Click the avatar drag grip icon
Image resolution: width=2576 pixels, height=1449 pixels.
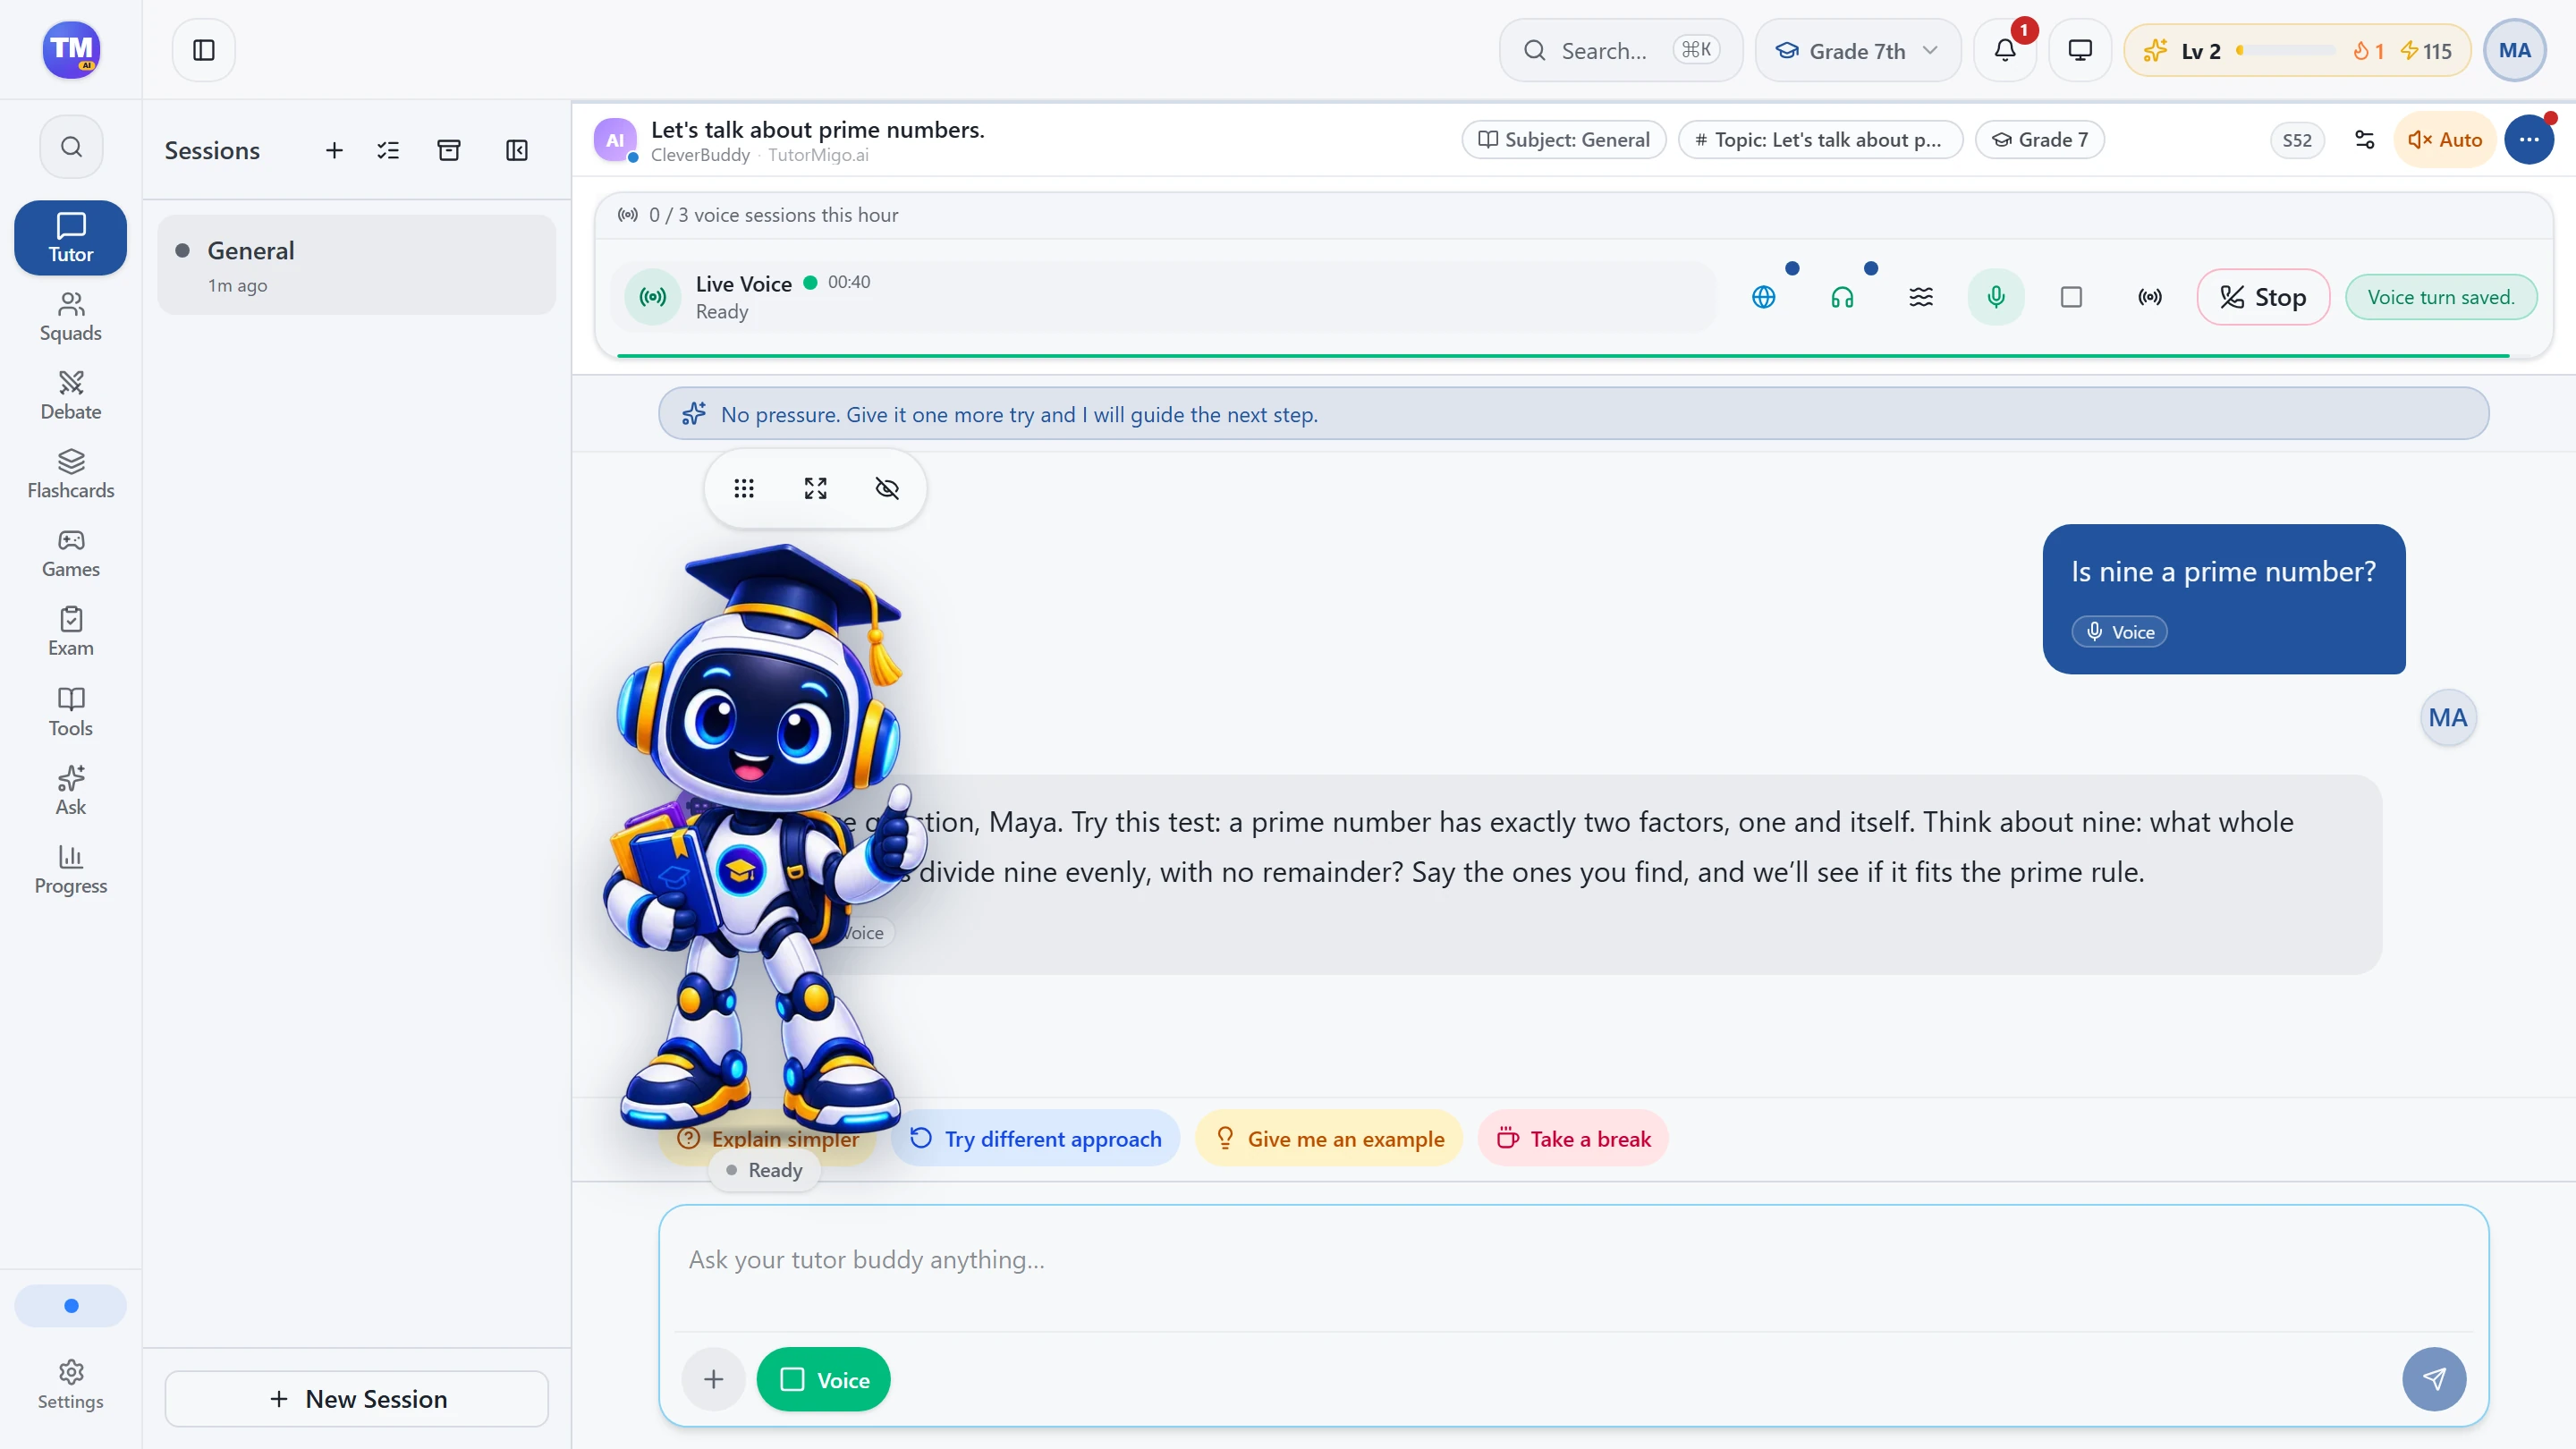click(744, 488)
